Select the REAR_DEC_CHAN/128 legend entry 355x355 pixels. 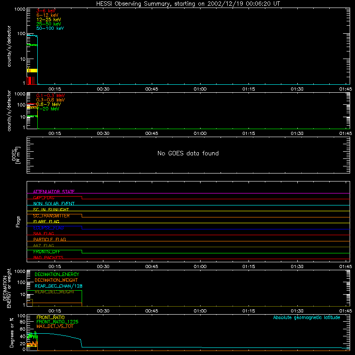[59, 286]
